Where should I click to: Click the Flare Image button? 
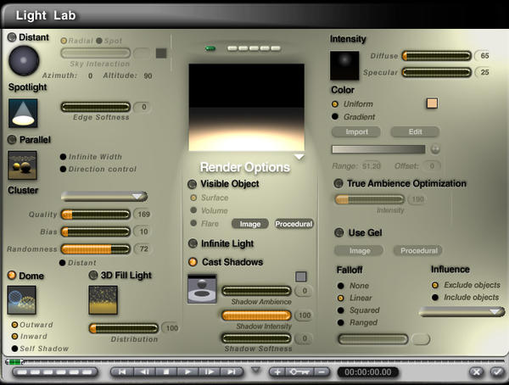click(x=250, y=224)
